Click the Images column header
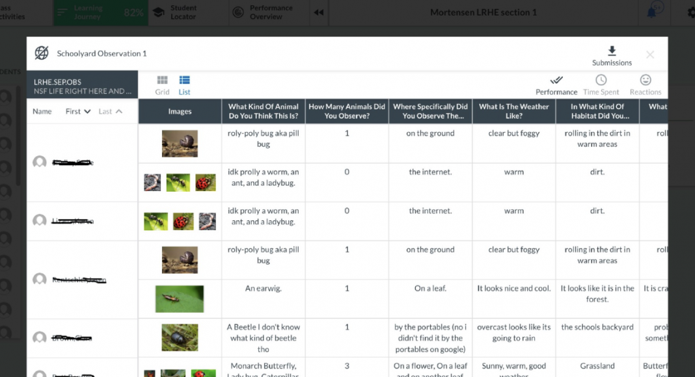 click(180, 111)
